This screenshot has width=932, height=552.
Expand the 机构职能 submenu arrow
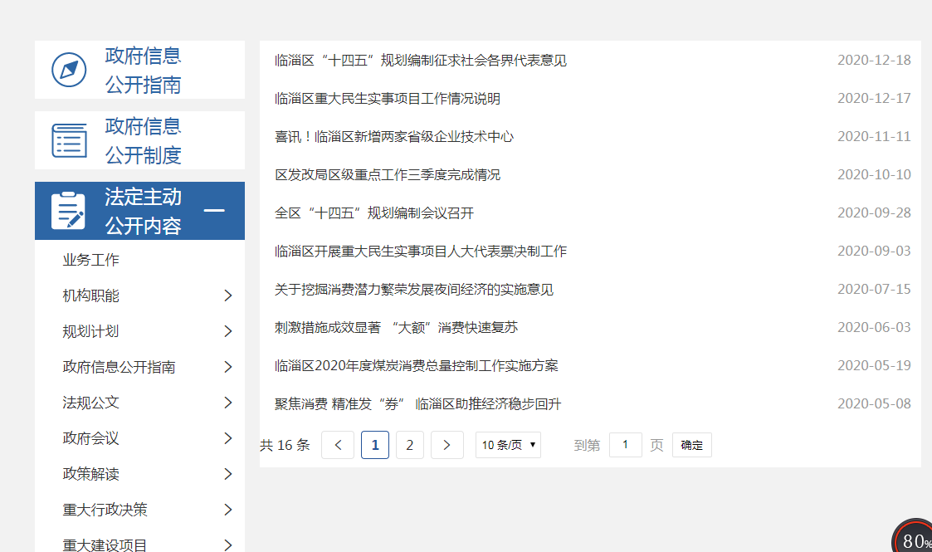click(228, 296)
